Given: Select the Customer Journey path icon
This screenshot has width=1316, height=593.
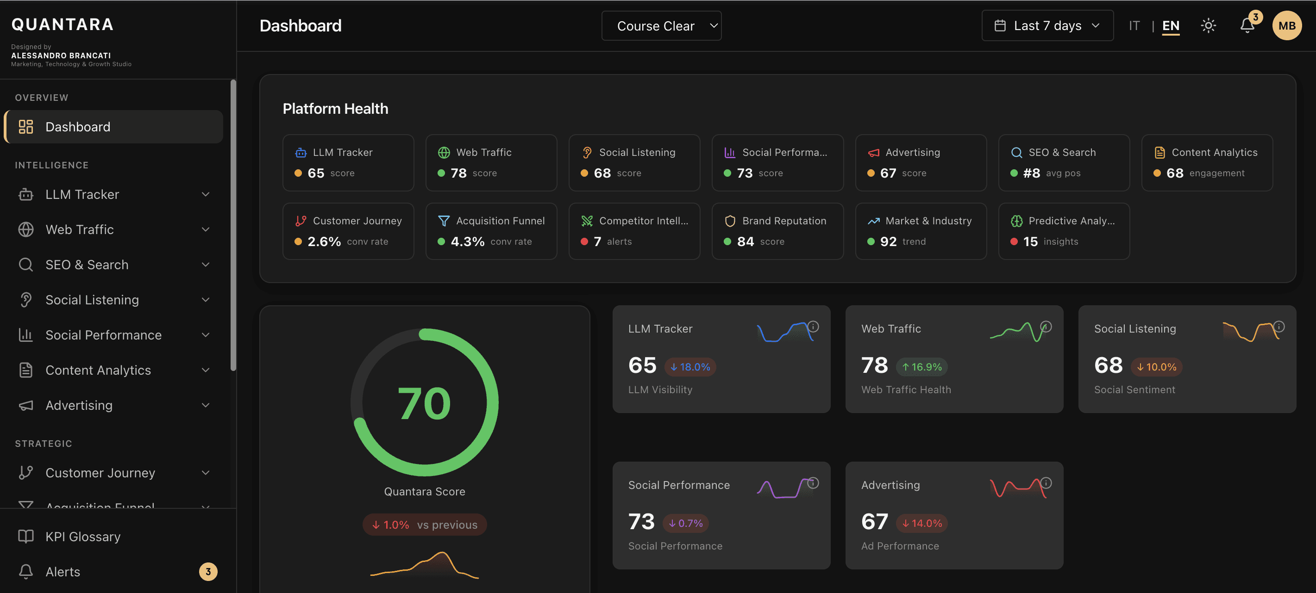Looking at the screenshot, I should coord(25,473).
